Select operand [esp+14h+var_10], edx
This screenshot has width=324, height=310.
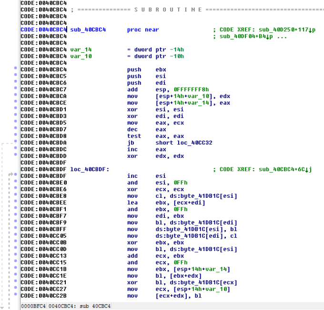tap(193, 96)
